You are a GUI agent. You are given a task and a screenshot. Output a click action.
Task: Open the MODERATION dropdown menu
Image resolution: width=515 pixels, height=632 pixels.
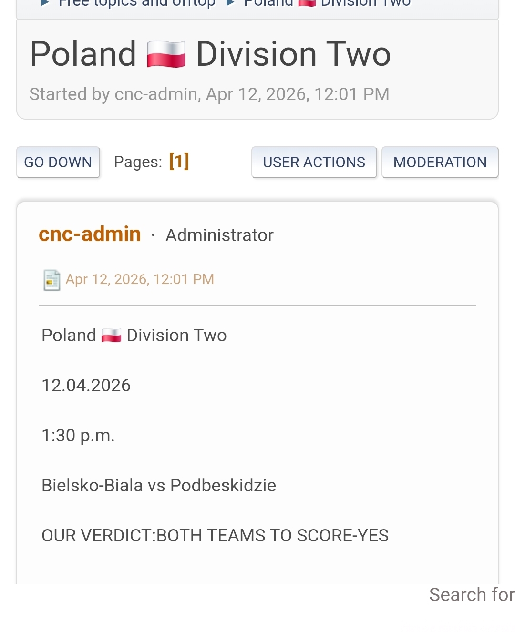click(x=440, y=163)
